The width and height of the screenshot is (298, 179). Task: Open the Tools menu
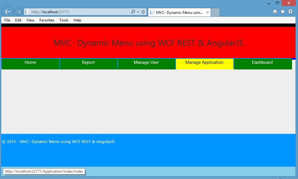(64, 20)
